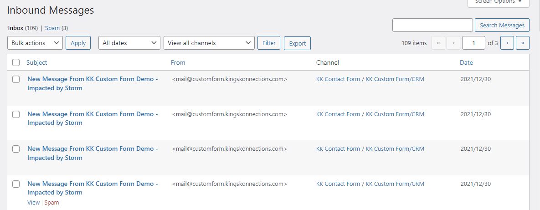Open the Screen Options panel

tap(498, 2)
